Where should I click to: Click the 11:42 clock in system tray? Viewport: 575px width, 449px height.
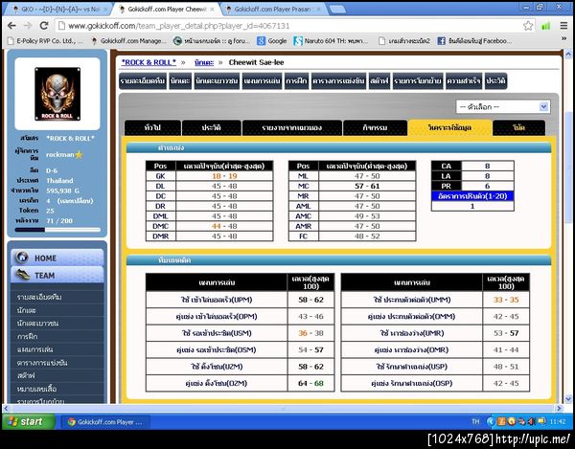pos(558,422)
